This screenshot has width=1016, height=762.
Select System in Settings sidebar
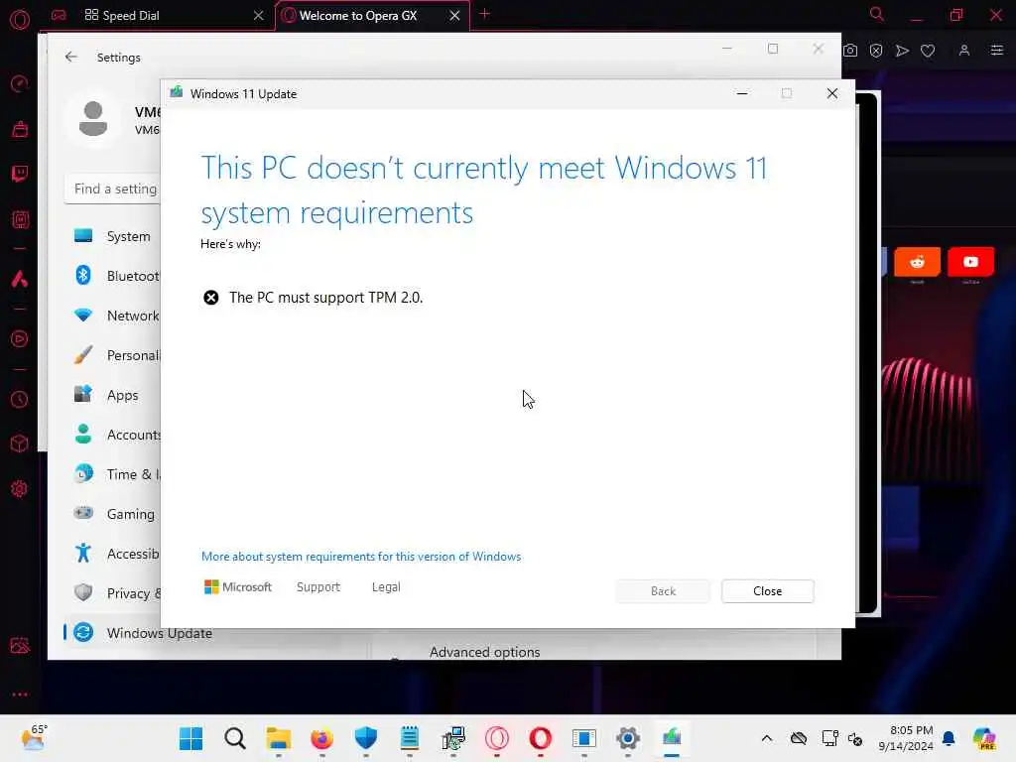pos(113,236)
